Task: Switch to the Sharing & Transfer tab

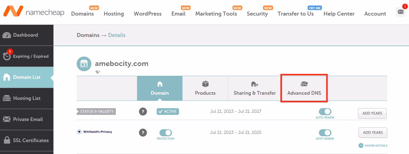Action: (254, 88)
